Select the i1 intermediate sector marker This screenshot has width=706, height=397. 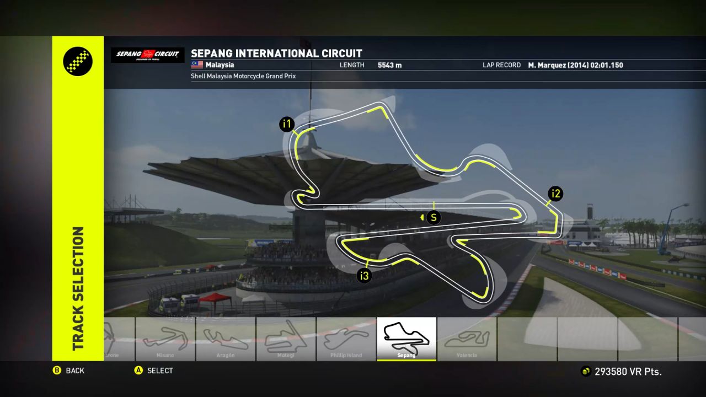pyautogui.click(x=286, y=125)
